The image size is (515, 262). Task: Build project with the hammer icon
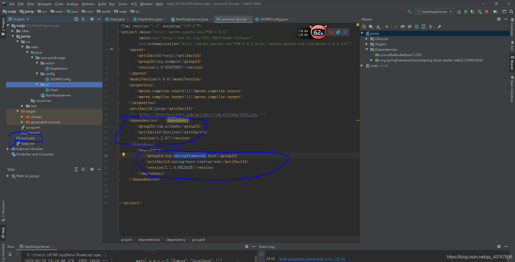pos(409,12)
